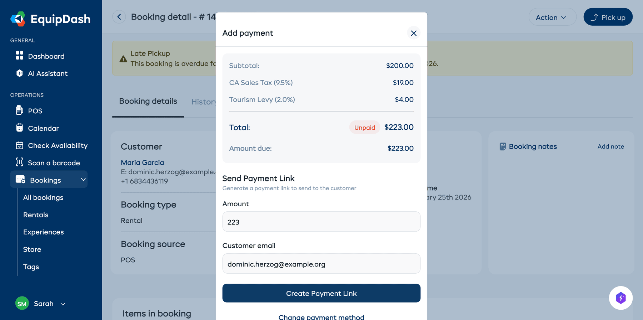Click the Tourism Levy (2.0%) label

coord(262,100)
